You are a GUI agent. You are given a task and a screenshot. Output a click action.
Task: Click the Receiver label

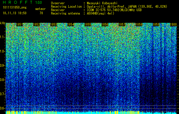click(58, 10)
